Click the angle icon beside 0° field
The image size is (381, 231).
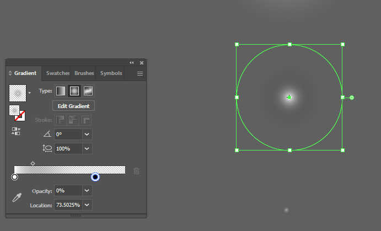click(47, 134)
